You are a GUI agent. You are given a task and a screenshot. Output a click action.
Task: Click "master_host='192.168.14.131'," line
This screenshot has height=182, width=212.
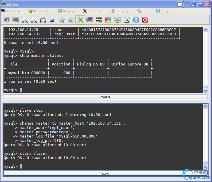(x=92, y=123)
